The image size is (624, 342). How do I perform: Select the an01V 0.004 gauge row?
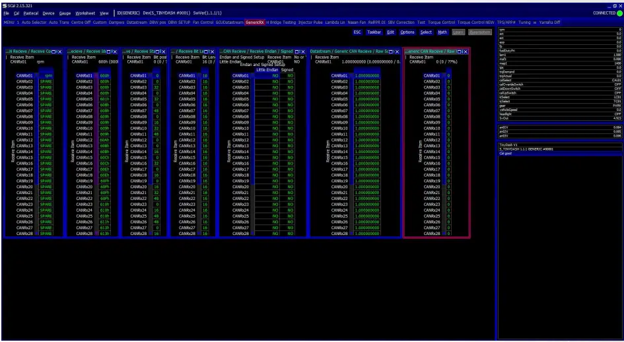click(559, 127)
